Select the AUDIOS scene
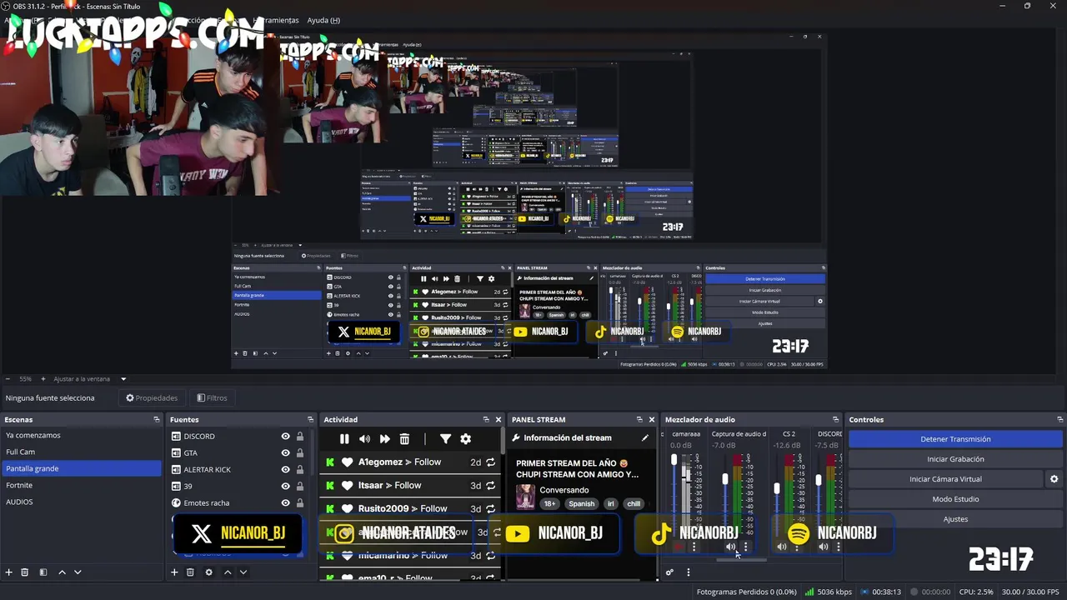 [x=81, y=502]
